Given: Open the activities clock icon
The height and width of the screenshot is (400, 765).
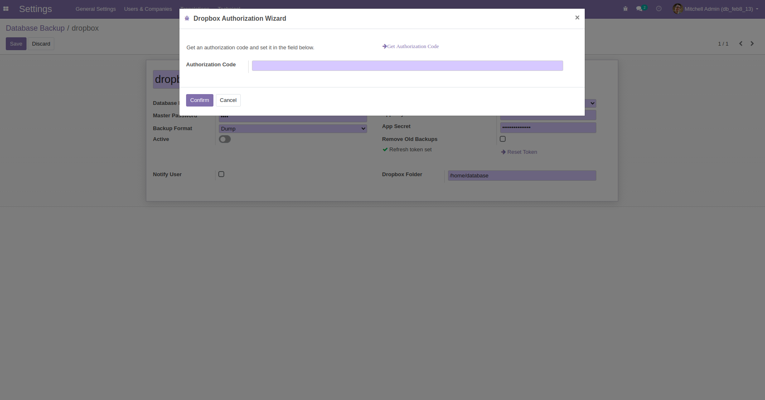Looking at the screenshot, I should 658,9.
